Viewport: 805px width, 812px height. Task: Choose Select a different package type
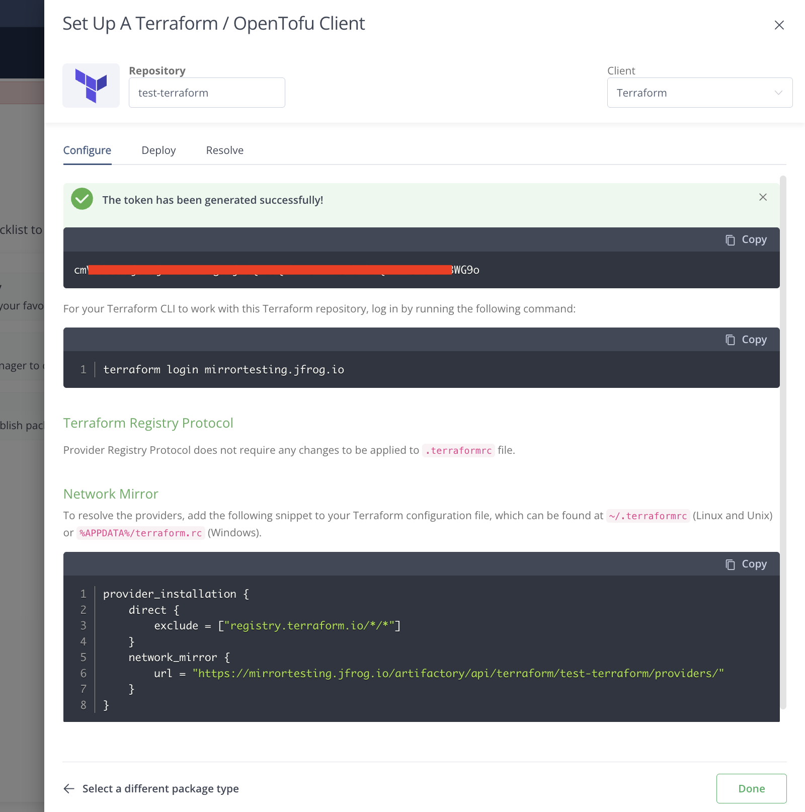[160, 788]
